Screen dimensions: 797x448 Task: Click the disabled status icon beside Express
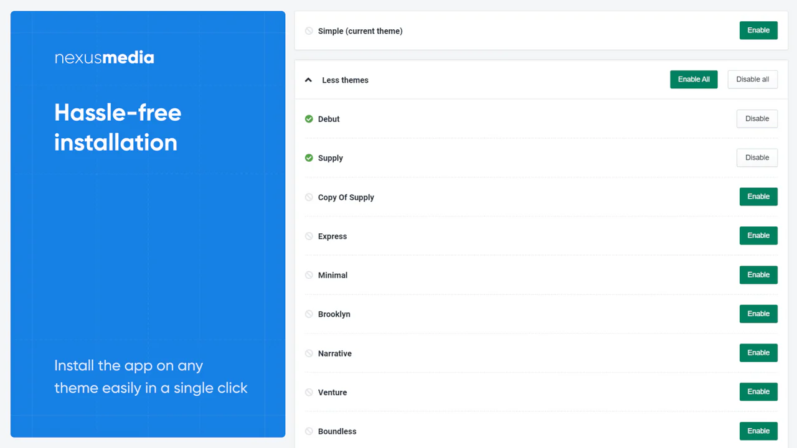point(309,236)
